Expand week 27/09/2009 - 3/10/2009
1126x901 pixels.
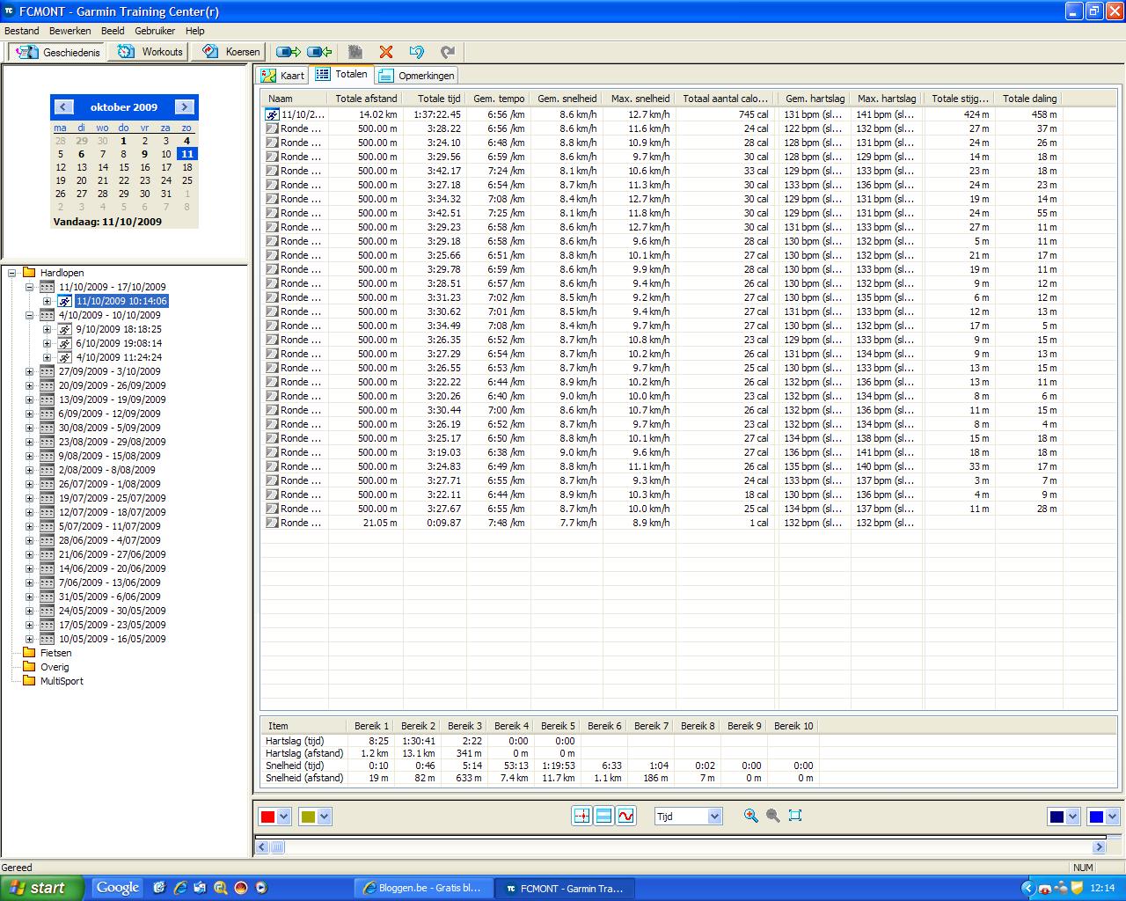(x=29, y=371)
